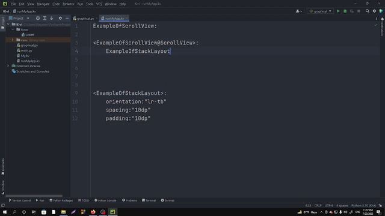Hide the Project panel with minus icon

pyautogui.click(x=67, y=18)
